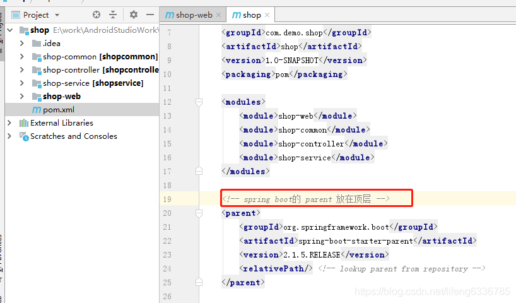Click the Scratches and Consoles icon
This screenshot has width=516, height=303.
(x=24, y=136)
